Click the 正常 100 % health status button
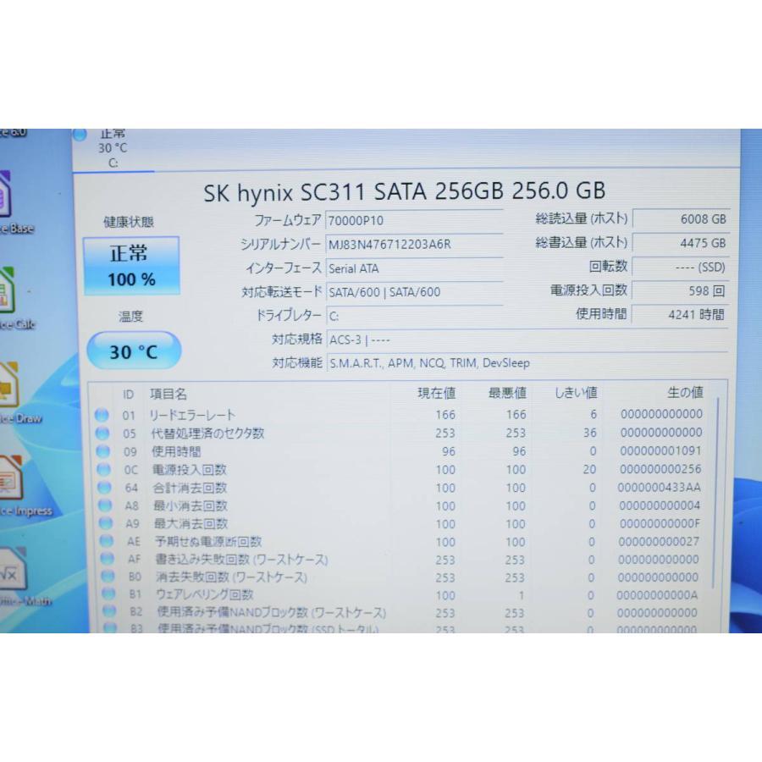 [131, 266]
